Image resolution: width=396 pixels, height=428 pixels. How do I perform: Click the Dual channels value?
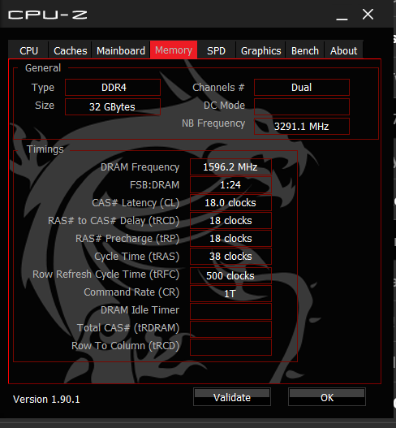302,88
